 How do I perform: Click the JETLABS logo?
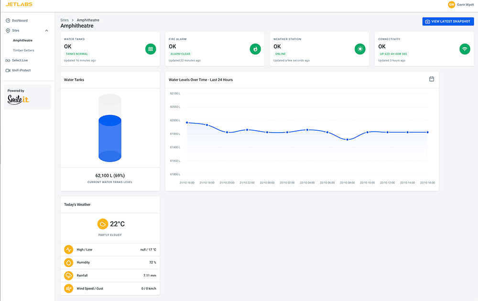(x=19, y=4)
